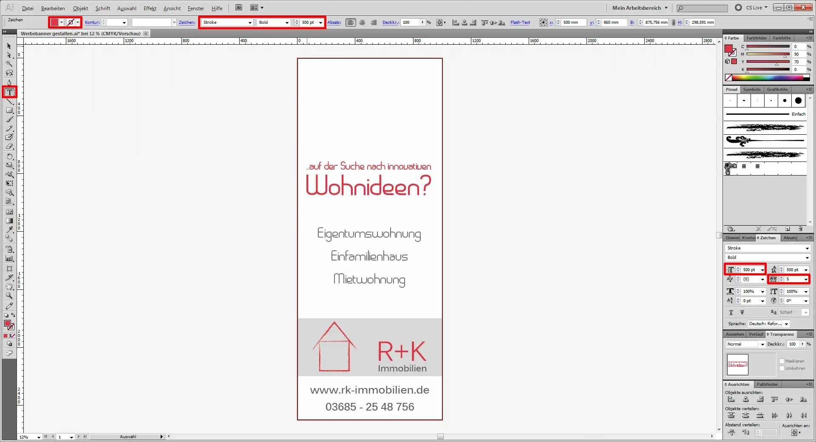
Task: Click the Flash-Text button
Action: (520, 23)
